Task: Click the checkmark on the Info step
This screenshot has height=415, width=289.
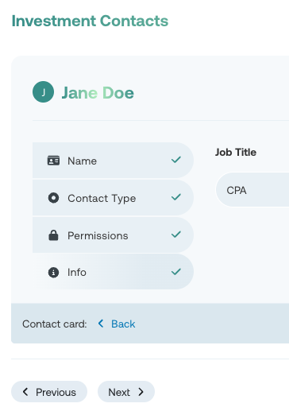Action: [x=176, y=272]
